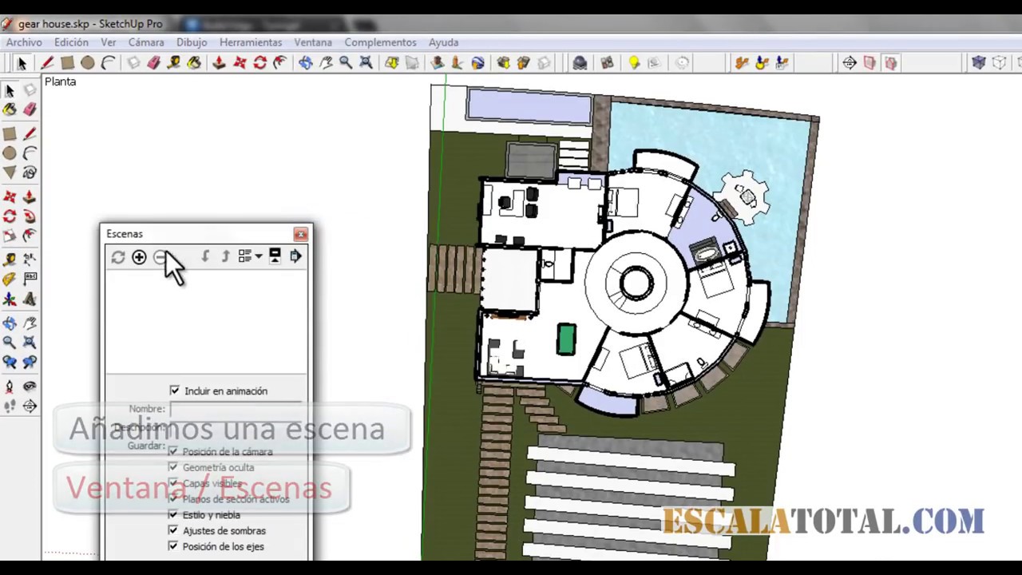Open the Ver menu
This screenshot has height=575, width=1022.
coord(109,42)
